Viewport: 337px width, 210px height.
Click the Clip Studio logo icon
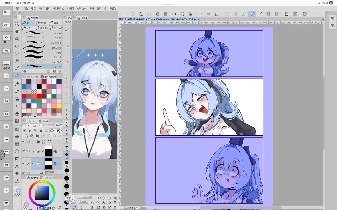[17, 9]
